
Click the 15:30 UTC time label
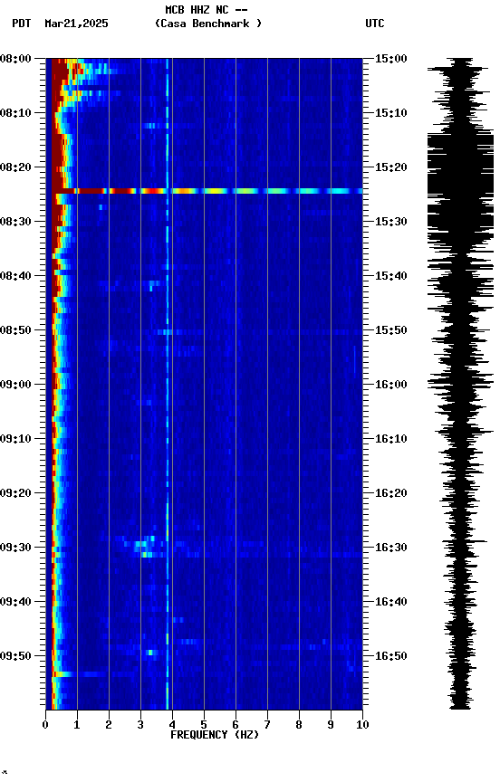tap(390, 222)
